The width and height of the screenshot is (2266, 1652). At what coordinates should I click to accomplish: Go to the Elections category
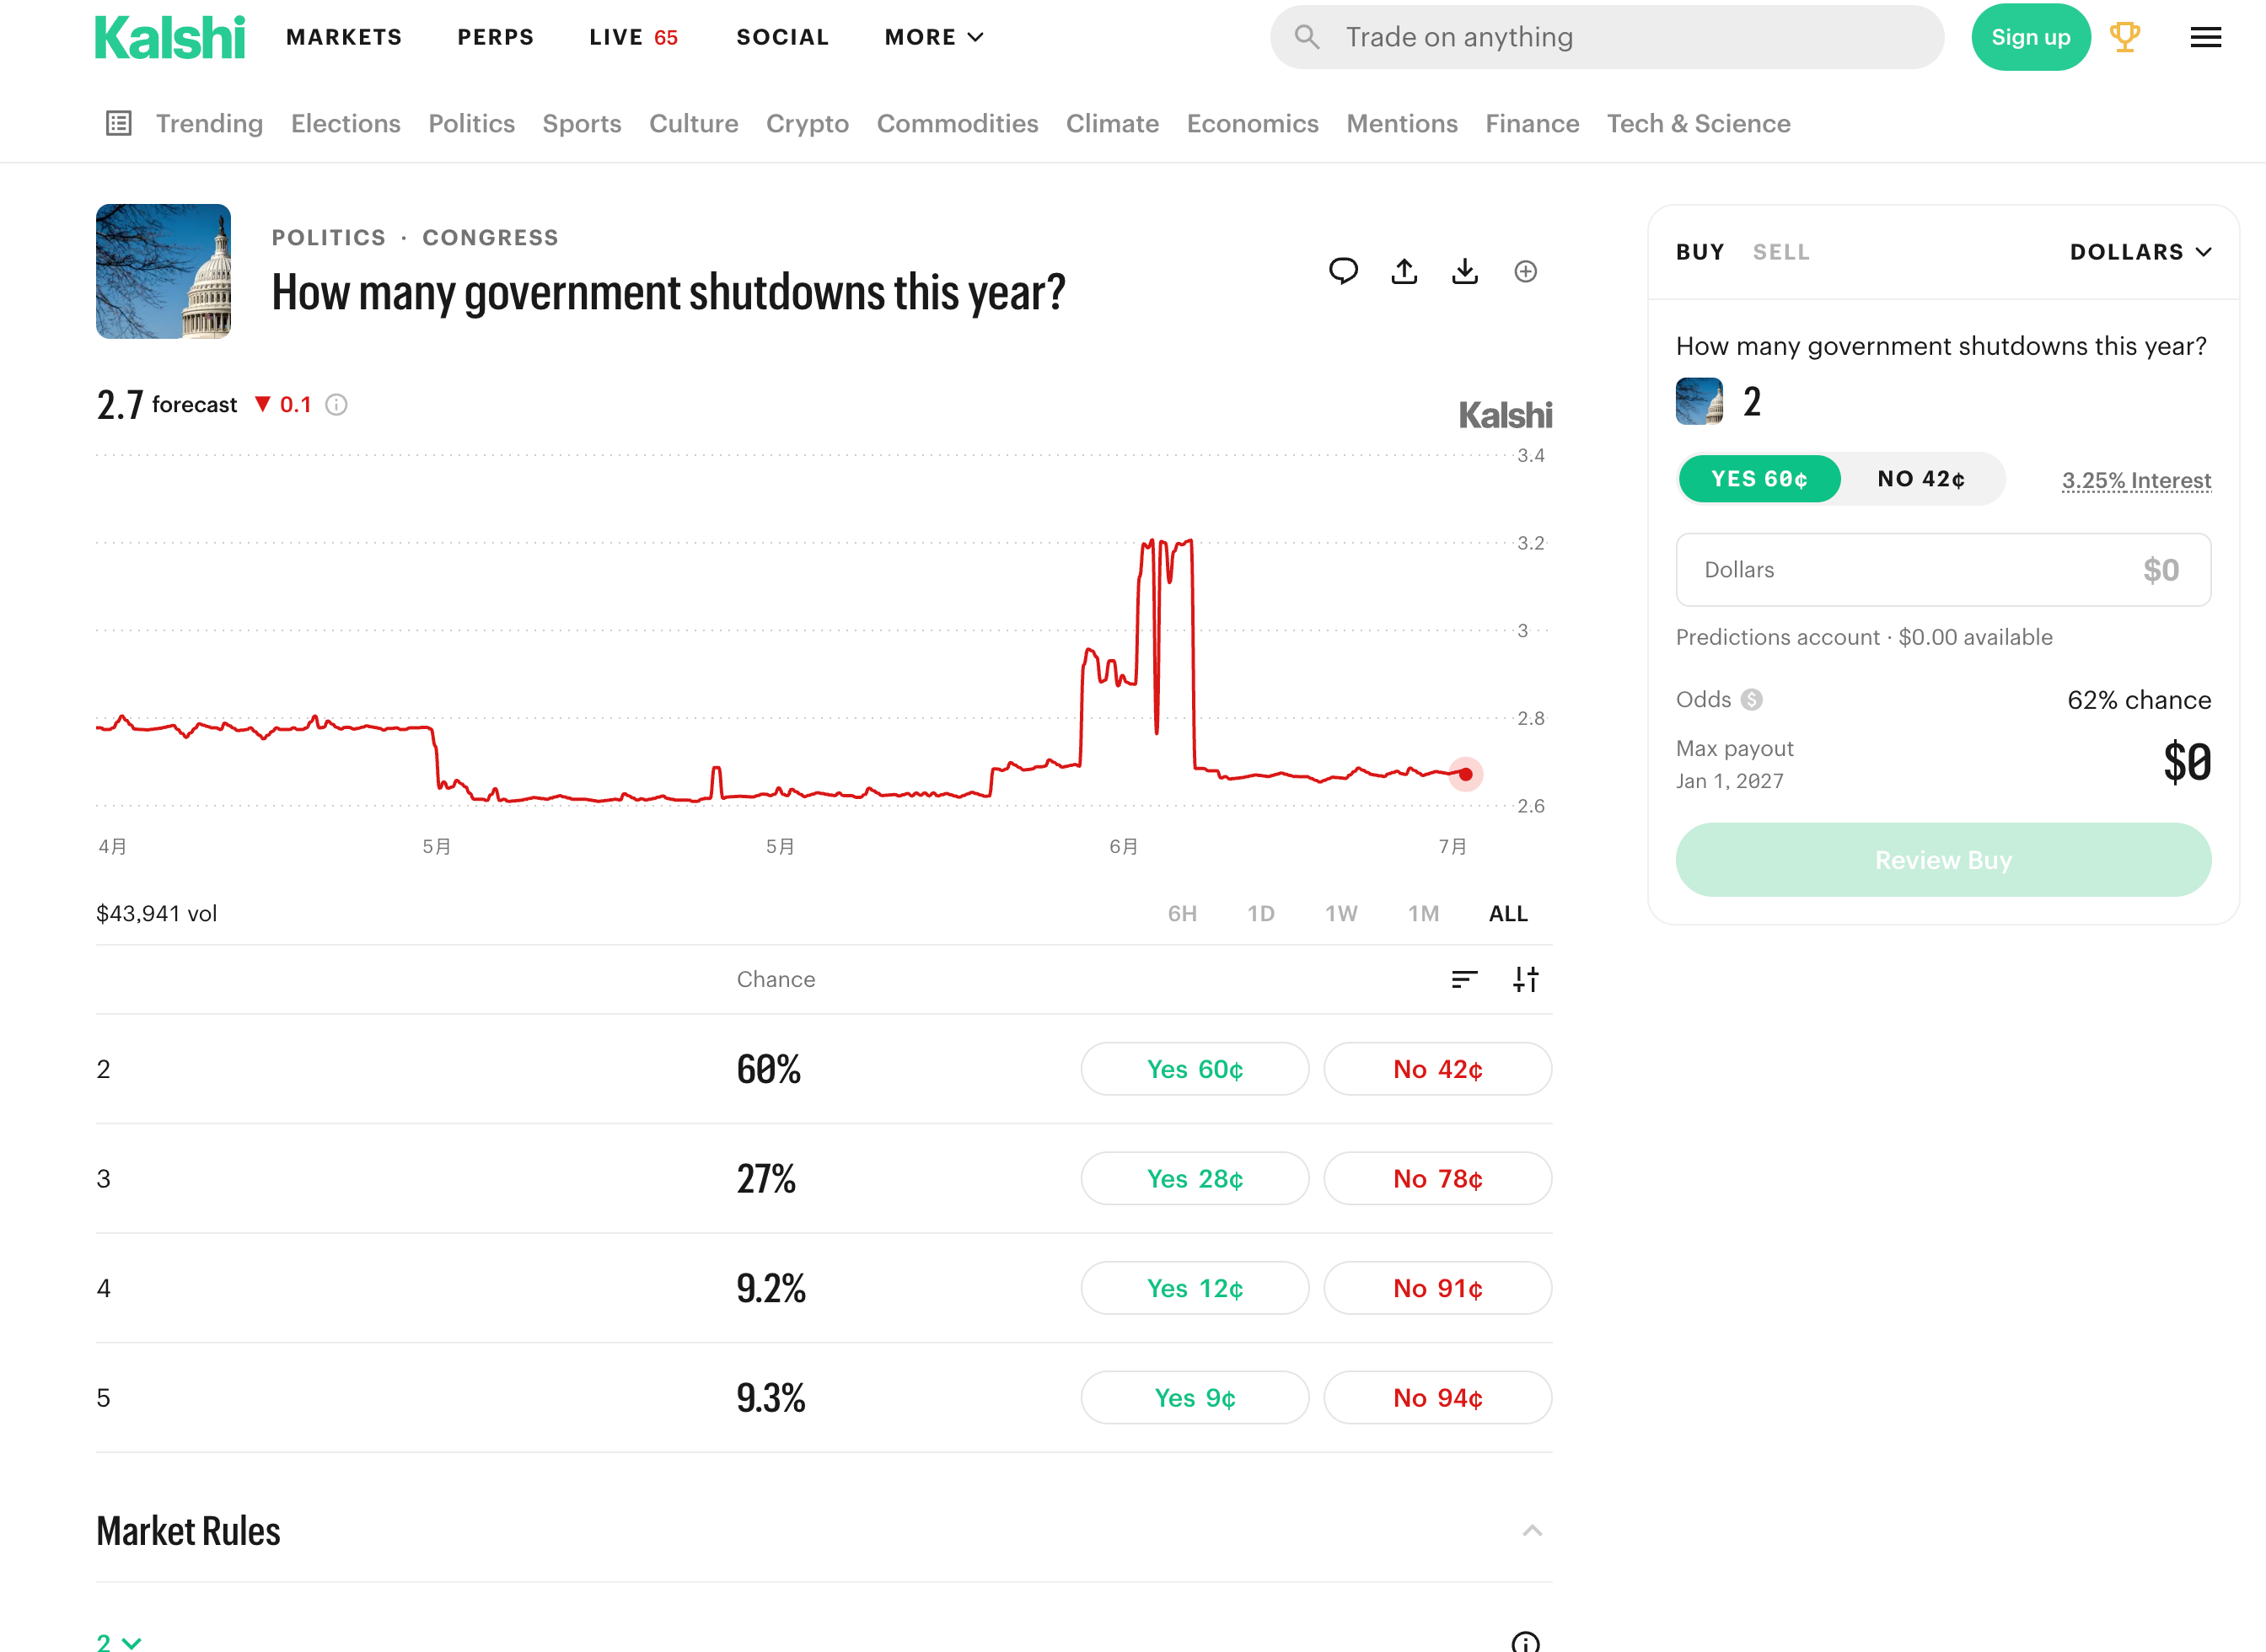pos(346,123)
